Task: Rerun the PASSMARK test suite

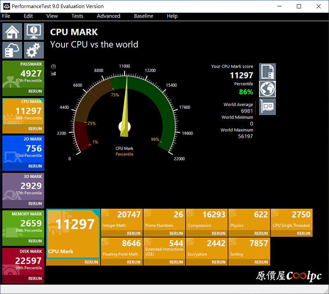Action: (23, 91)
